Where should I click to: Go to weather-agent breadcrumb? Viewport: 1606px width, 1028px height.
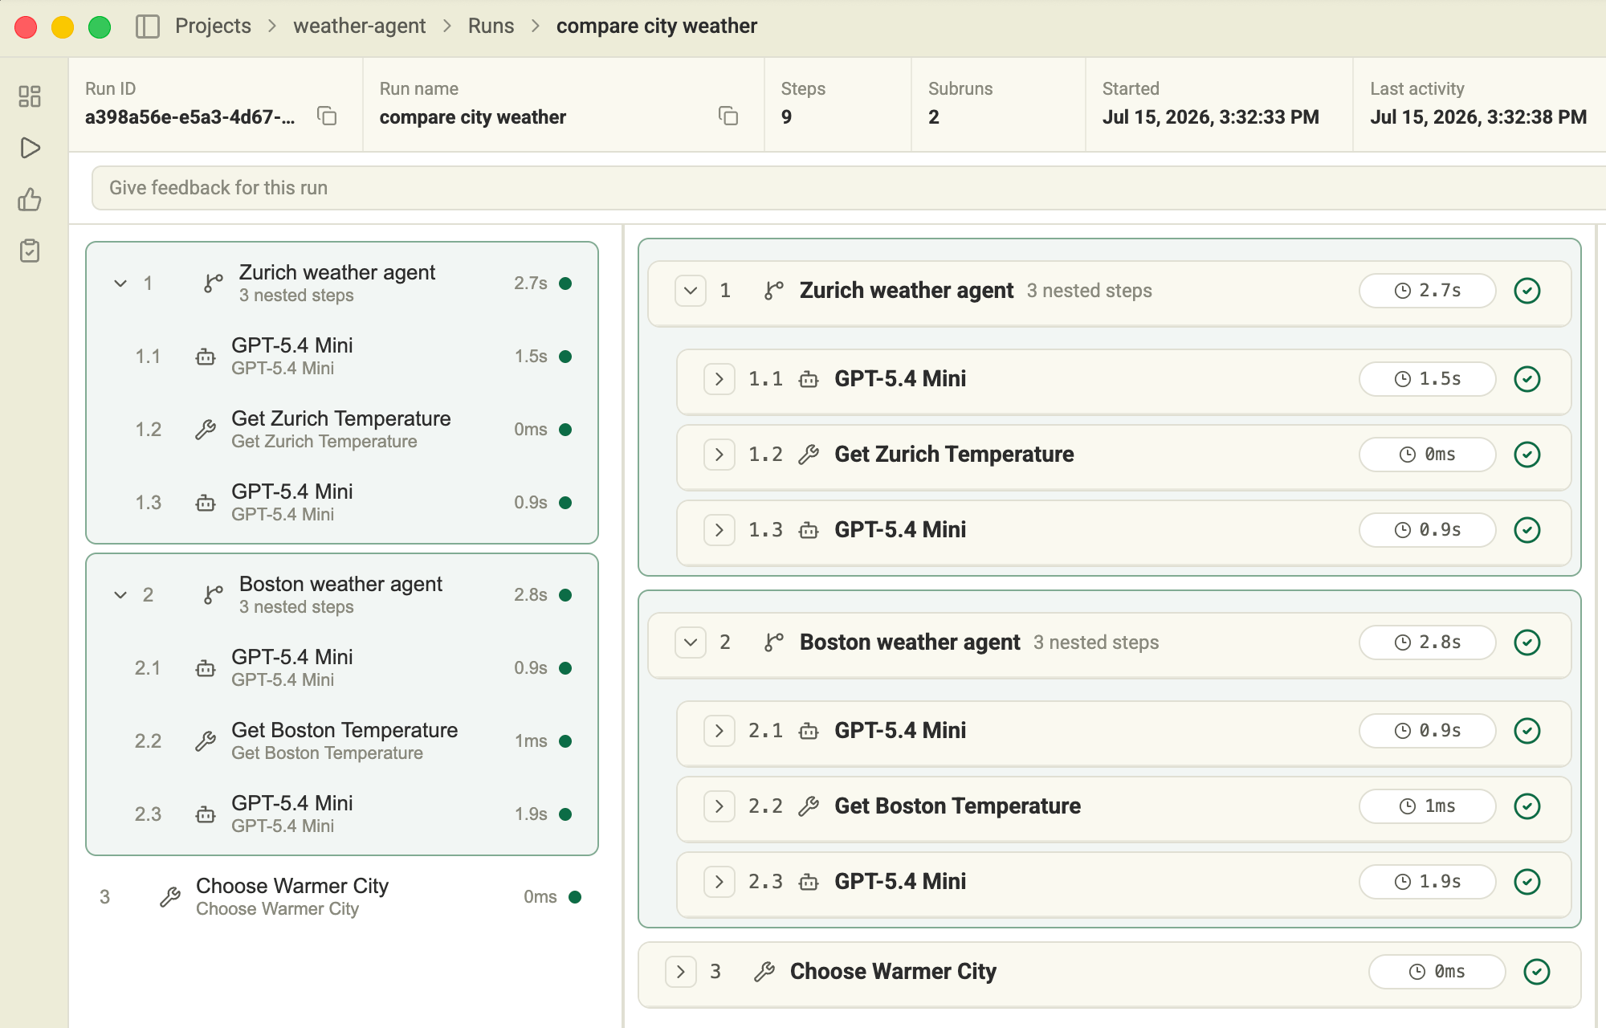pyautogui.click(x=359, y=26)
